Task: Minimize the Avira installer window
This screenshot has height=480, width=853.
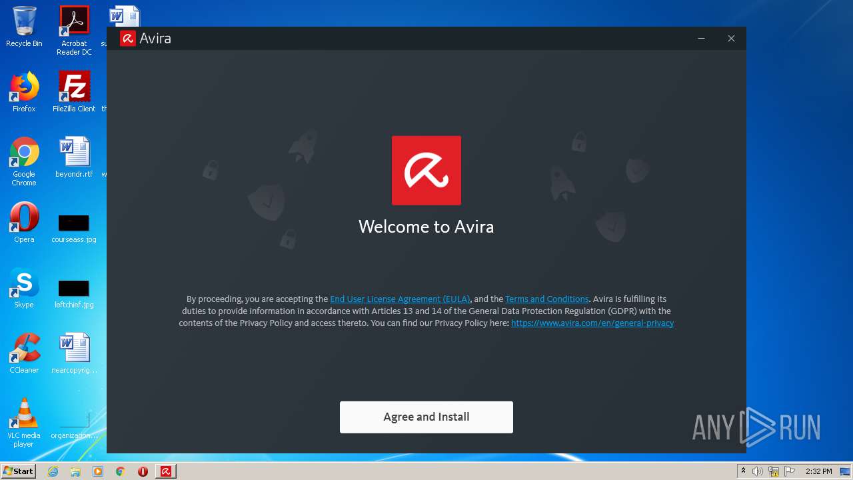Action: coord(701,39)
